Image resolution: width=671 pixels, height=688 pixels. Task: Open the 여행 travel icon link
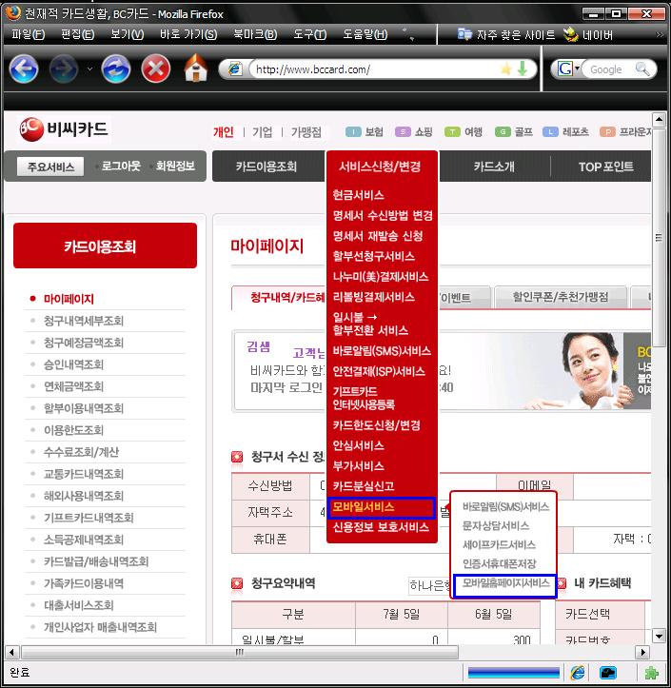pos(464,131)
